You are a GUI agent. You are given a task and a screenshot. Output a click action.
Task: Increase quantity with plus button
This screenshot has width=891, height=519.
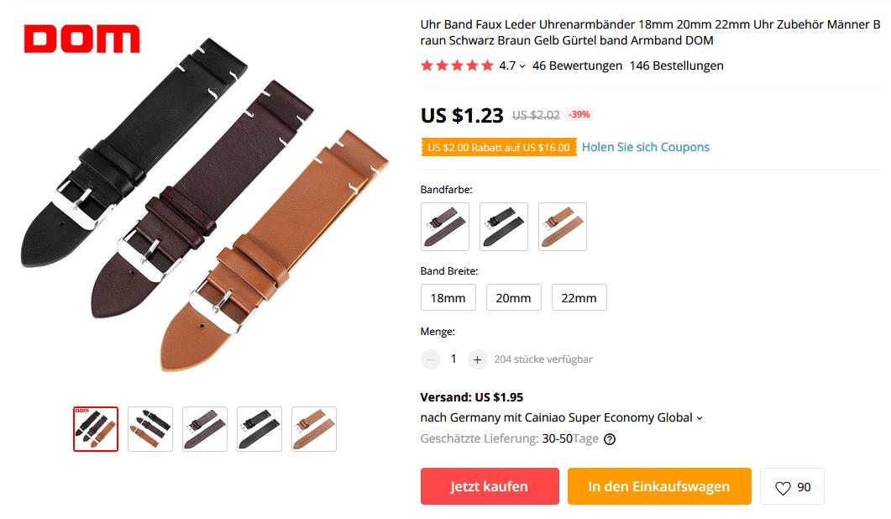(477, 359)
